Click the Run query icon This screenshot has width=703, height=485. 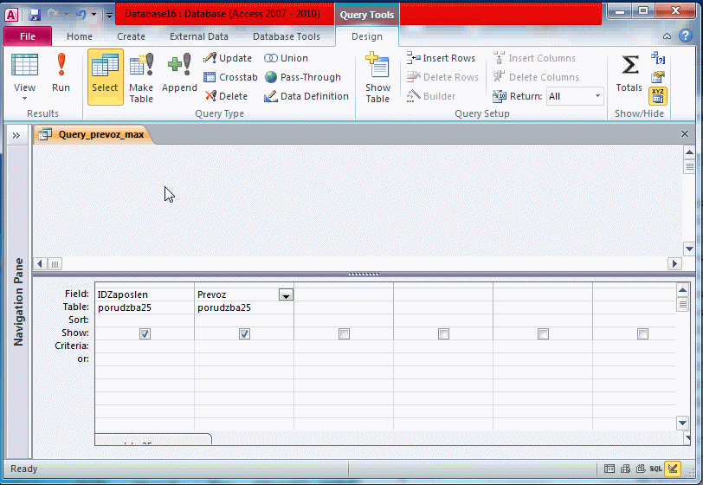(x=61, y=74)
